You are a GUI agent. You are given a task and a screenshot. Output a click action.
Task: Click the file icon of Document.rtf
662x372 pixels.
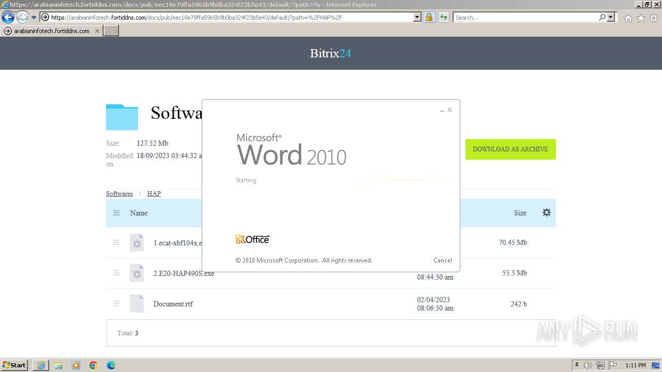click(x=137, y=304)
